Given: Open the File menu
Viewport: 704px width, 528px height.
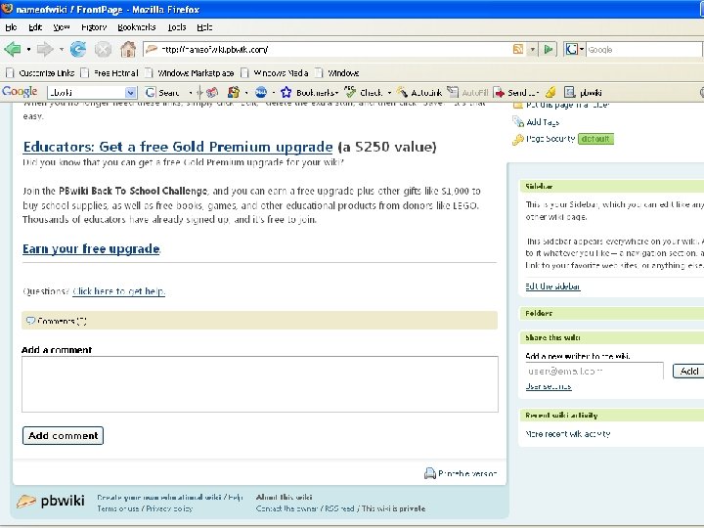Looking at the screenshot, I should [11, 27].
